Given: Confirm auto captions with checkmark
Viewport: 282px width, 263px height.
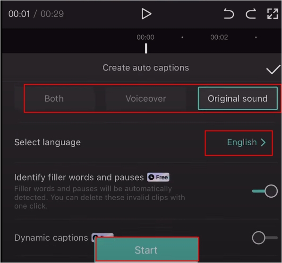Looking at the screenshot, I should 273,69.
